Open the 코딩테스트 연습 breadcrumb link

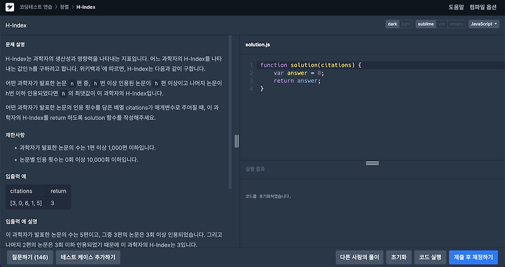(x=36, y=7)
